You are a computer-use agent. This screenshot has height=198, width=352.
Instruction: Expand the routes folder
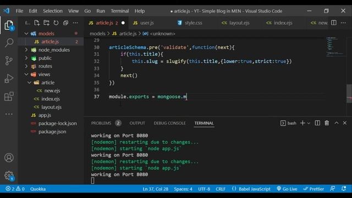click(x=26, y=66)
